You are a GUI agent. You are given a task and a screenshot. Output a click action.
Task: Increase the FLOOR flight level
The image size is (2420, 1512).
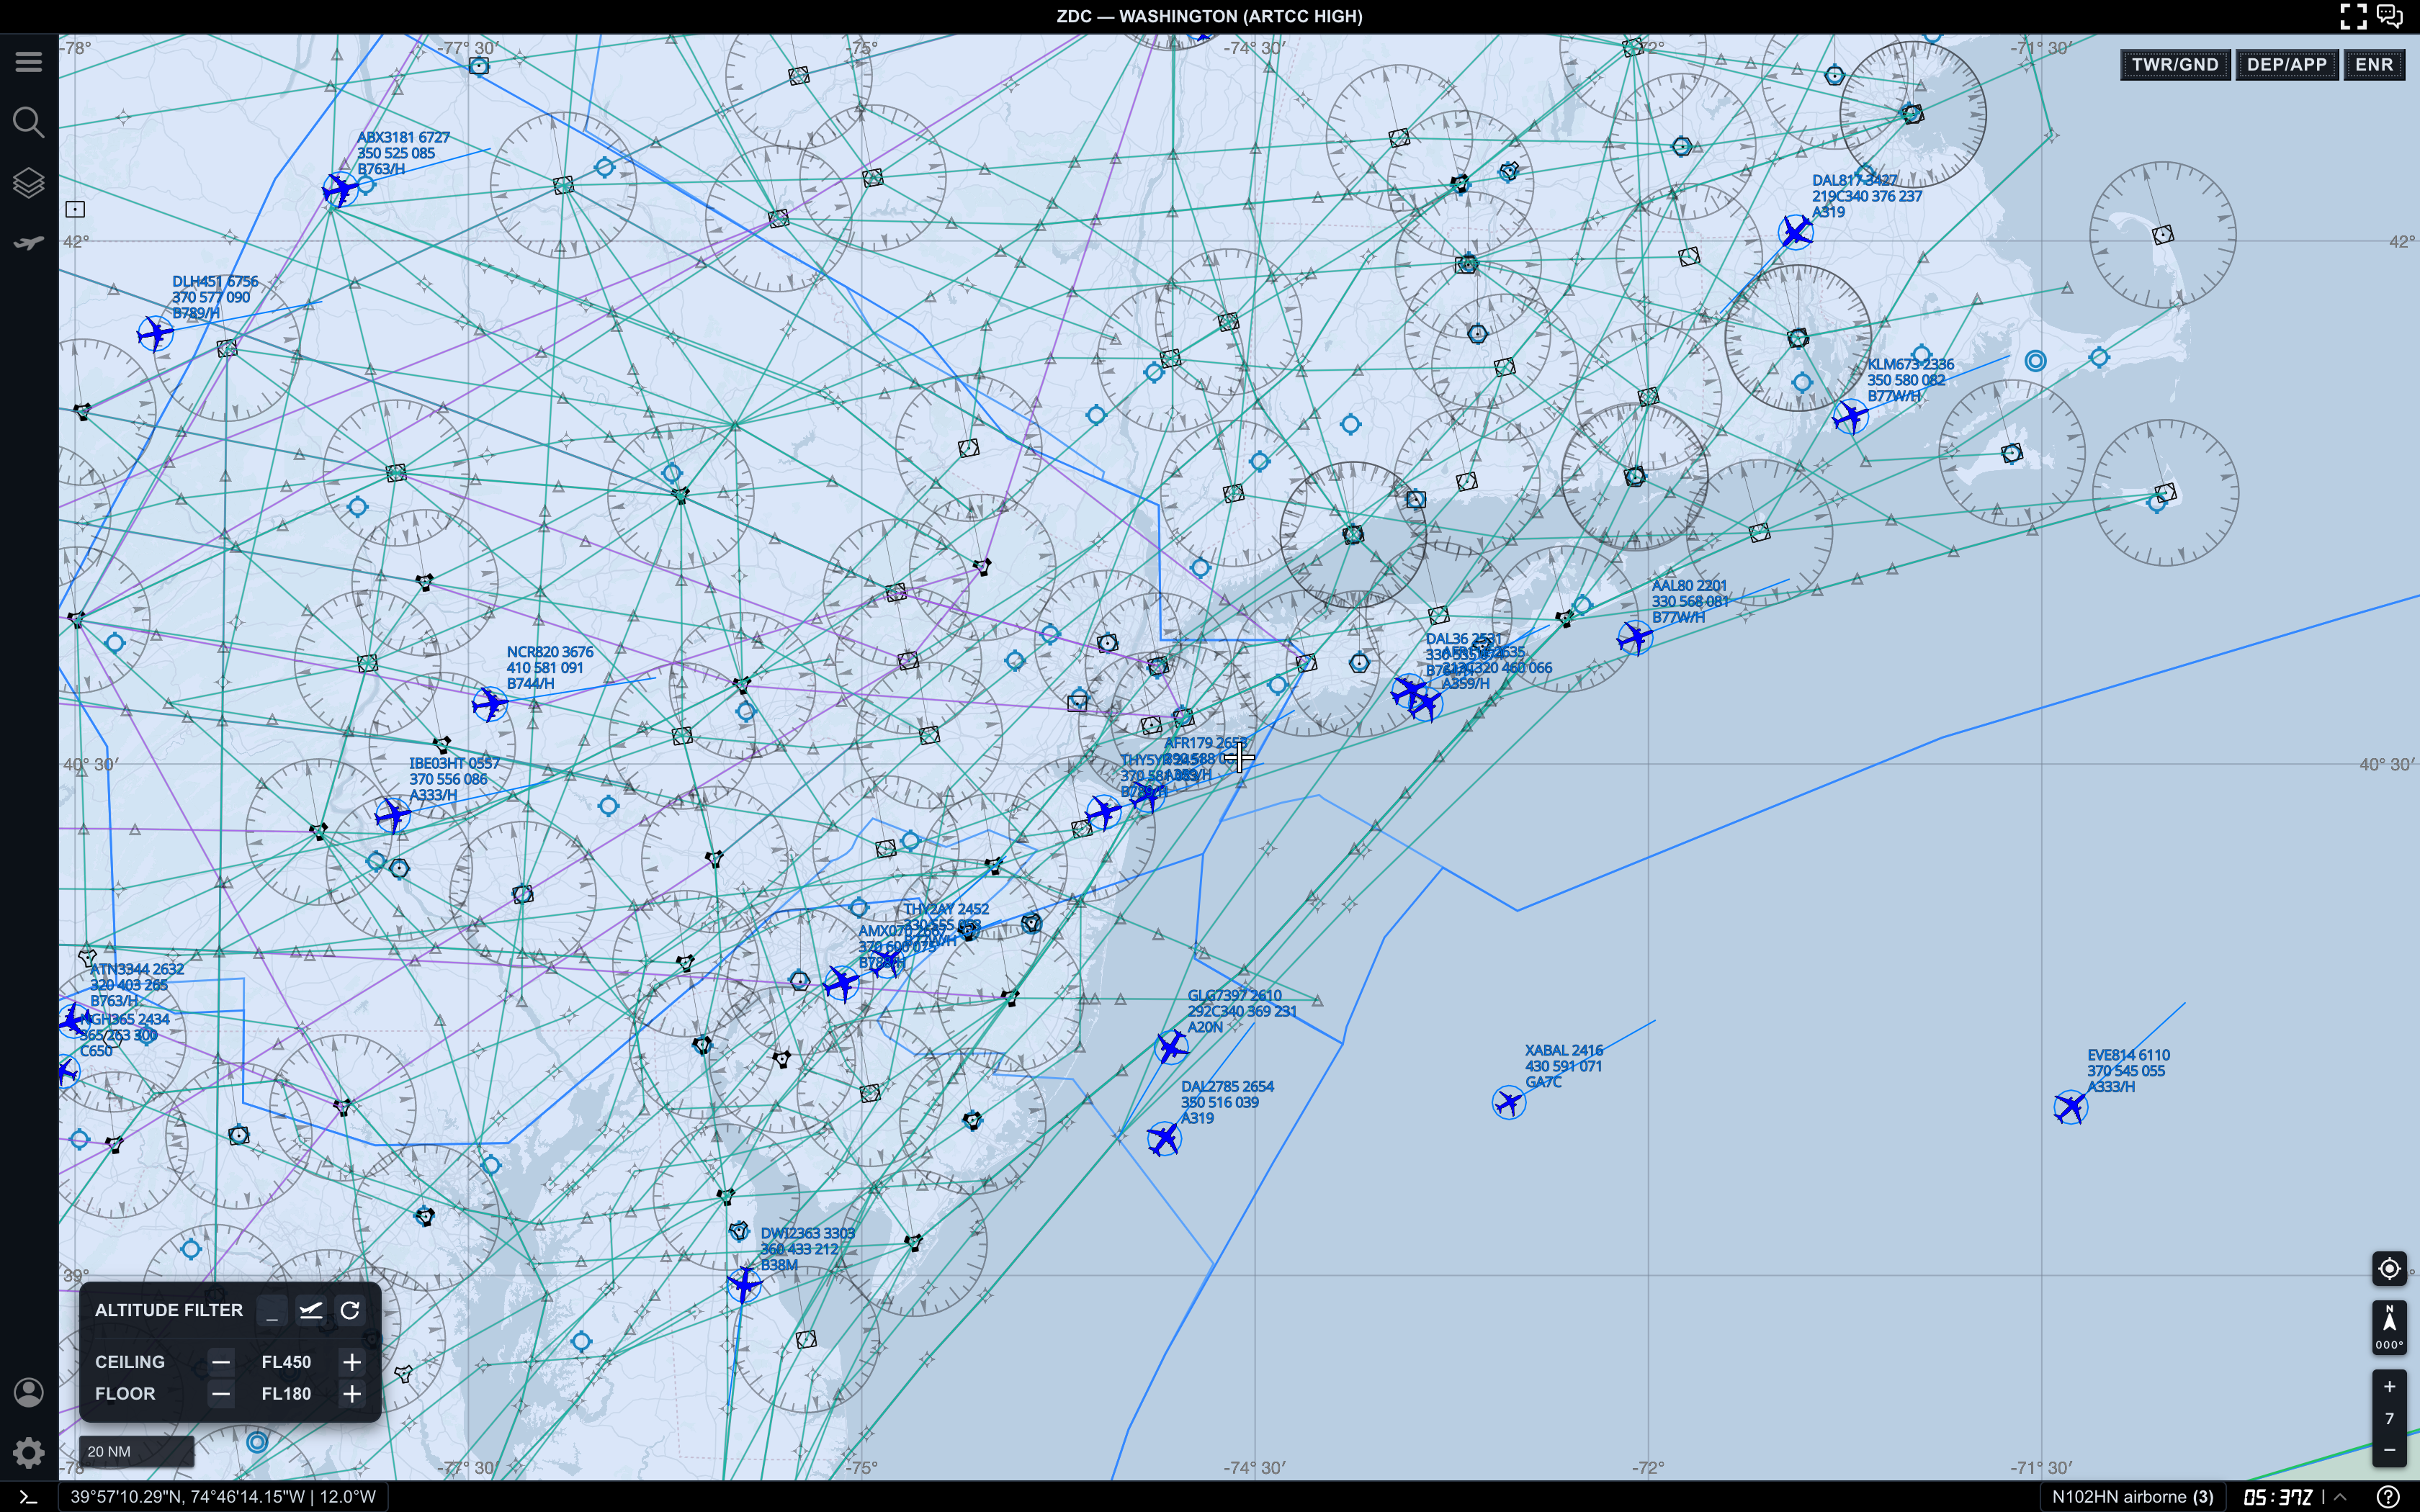click(x=352, y=1394)
